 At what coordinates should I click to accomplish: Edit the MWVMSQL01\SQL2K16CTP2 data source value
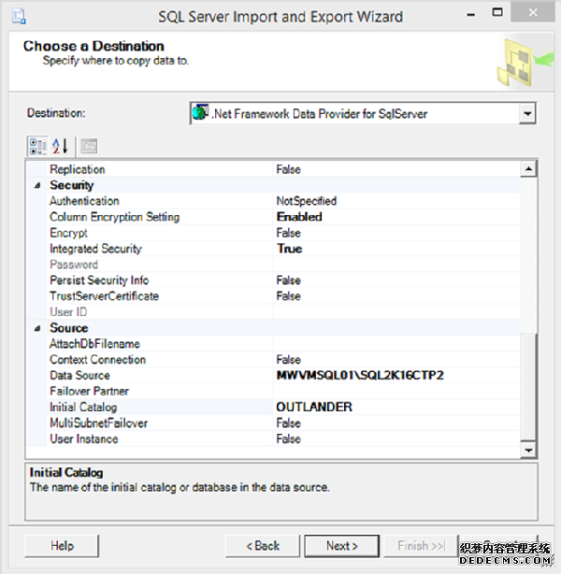coord(360,375)
